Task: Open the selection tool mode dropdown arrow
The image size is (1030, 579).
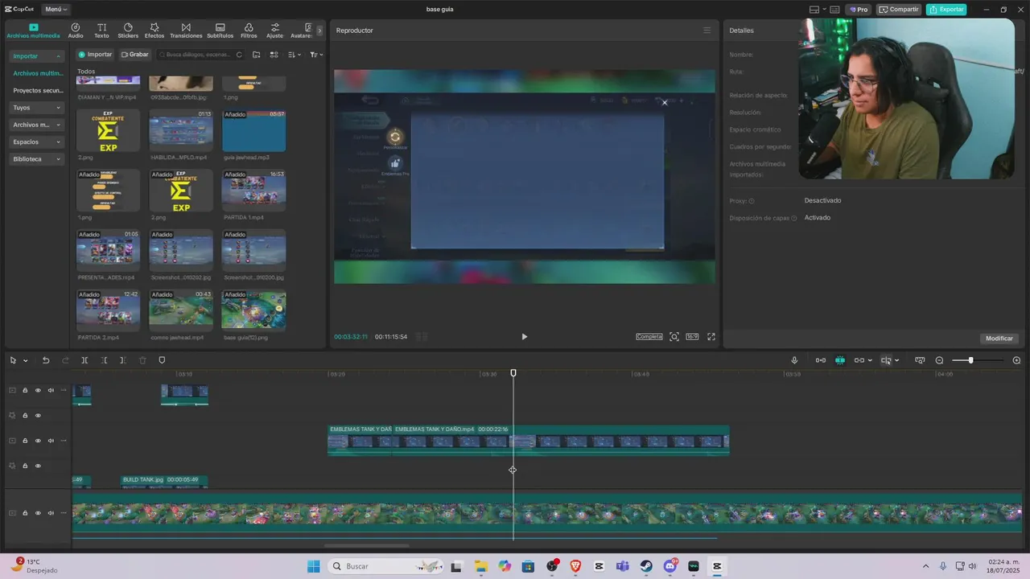Action: click(x=25, y=361)
